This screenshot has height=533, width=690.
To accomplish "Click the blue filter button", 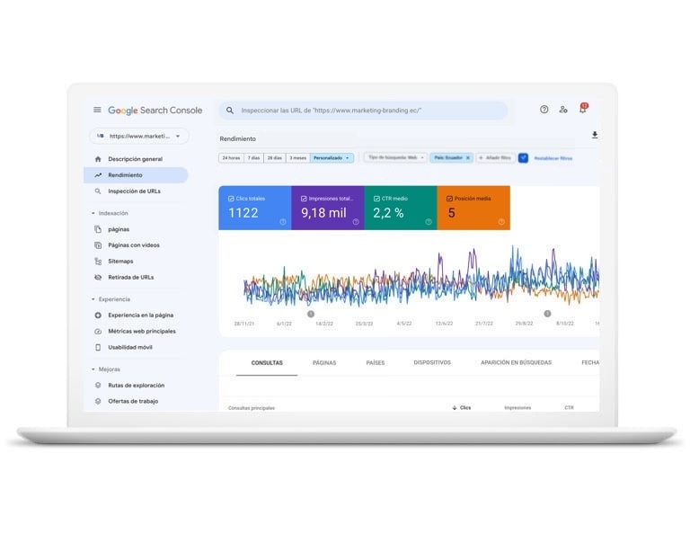I will [x=523, y=157].
